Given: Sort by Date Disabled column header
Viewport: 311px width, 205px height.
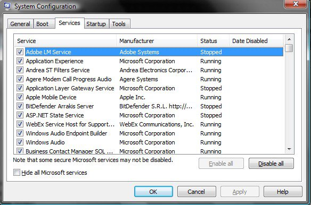Looking at the screenshot, I should tap(256, 41).
